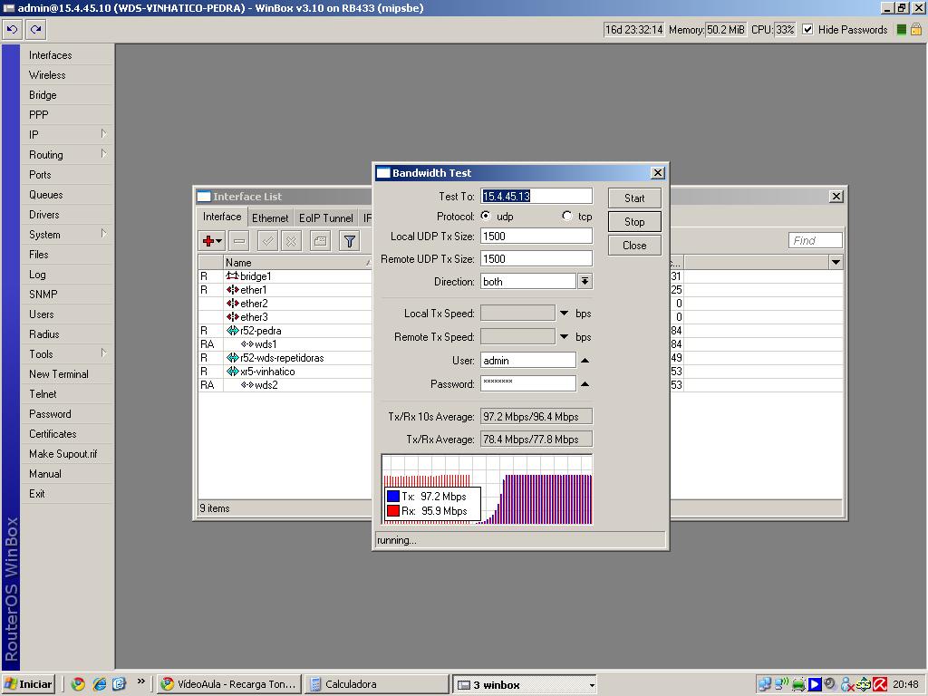Click the remove (minus) icon in Interface List
The image size is (928, 696).
(239, 240)
